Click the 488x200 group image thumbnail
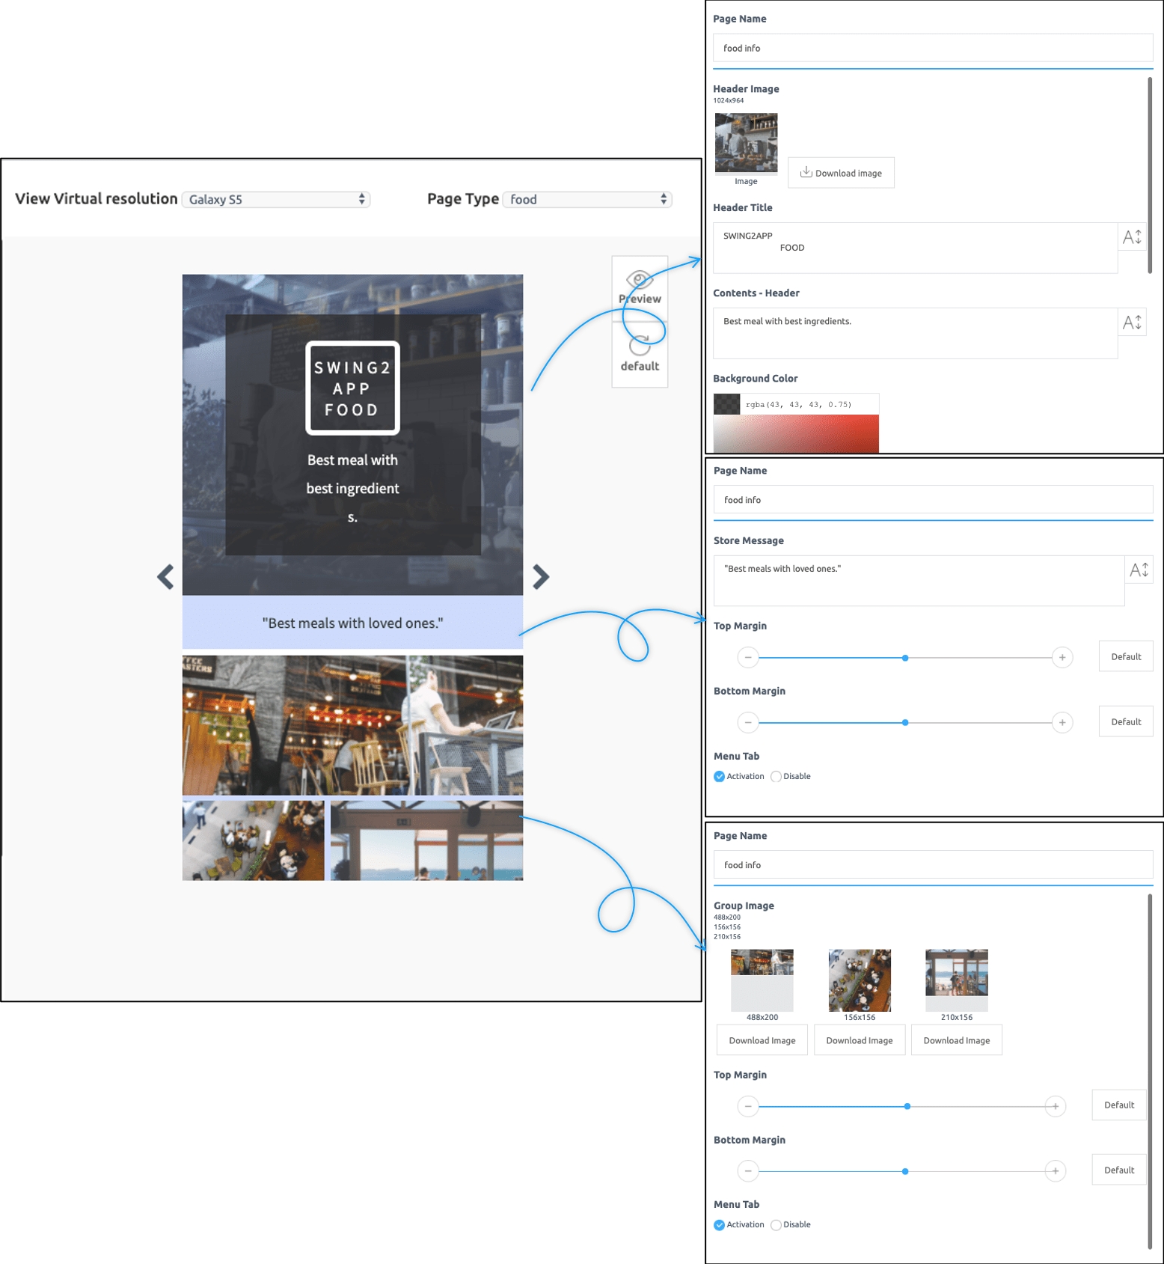The image size is (1164, 1264). (762, 980)
